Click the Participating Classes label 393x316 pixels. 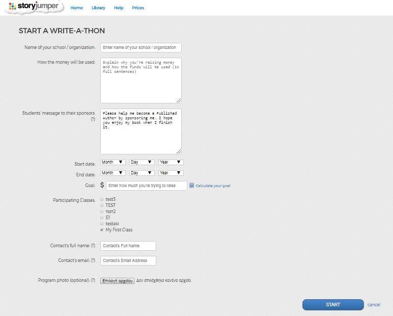tap(74, 200)
